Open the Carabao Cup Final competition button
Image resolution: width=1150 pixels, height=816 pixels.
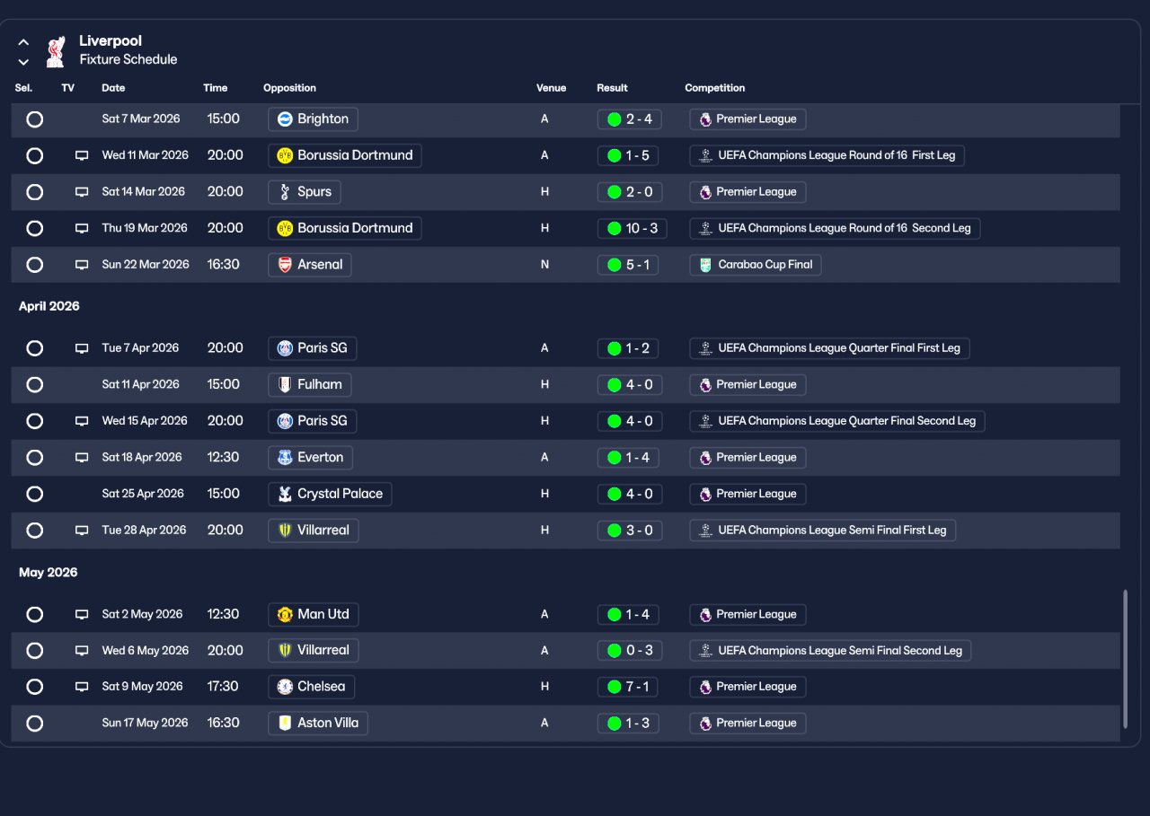[756, 265]
